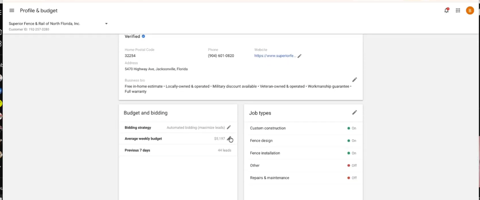Click the $5,197 budget value
This screenshot has height=200, width=480.
click(220, 139)
